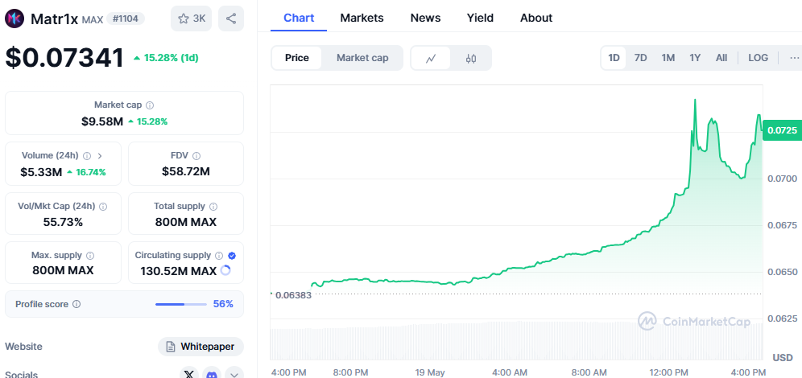
Task: Click the Profile score progress bar
Action: coord(181,305)
